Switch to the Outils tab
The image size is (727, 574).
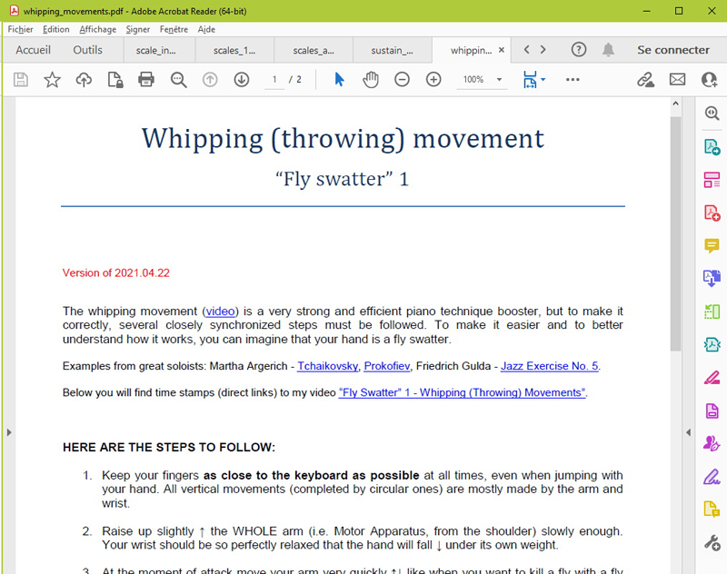[x=88, y=50]
